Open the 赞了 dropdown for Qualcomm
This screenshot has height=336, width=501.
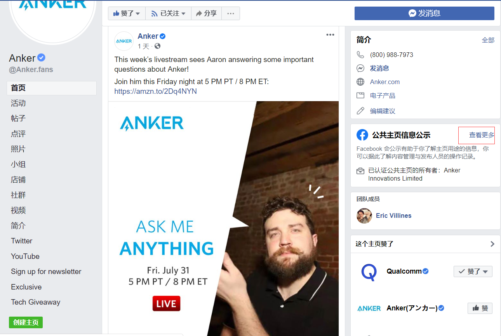473,272
